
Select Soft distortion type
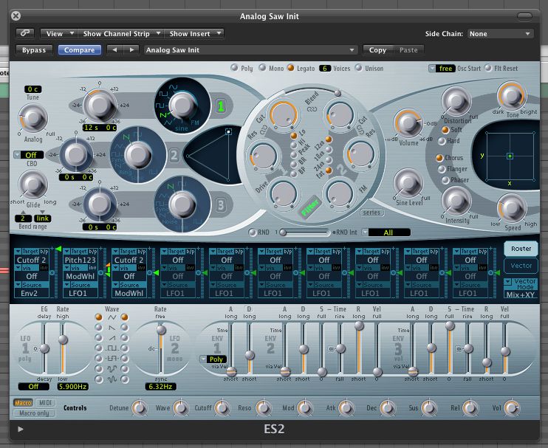pyautogui.click(x=445, y=130)
